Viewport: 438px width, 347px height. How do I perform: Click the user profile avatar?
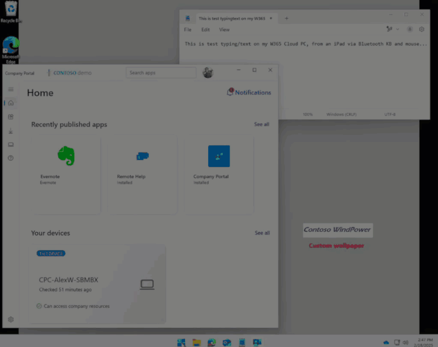click(x=208, y=73)
